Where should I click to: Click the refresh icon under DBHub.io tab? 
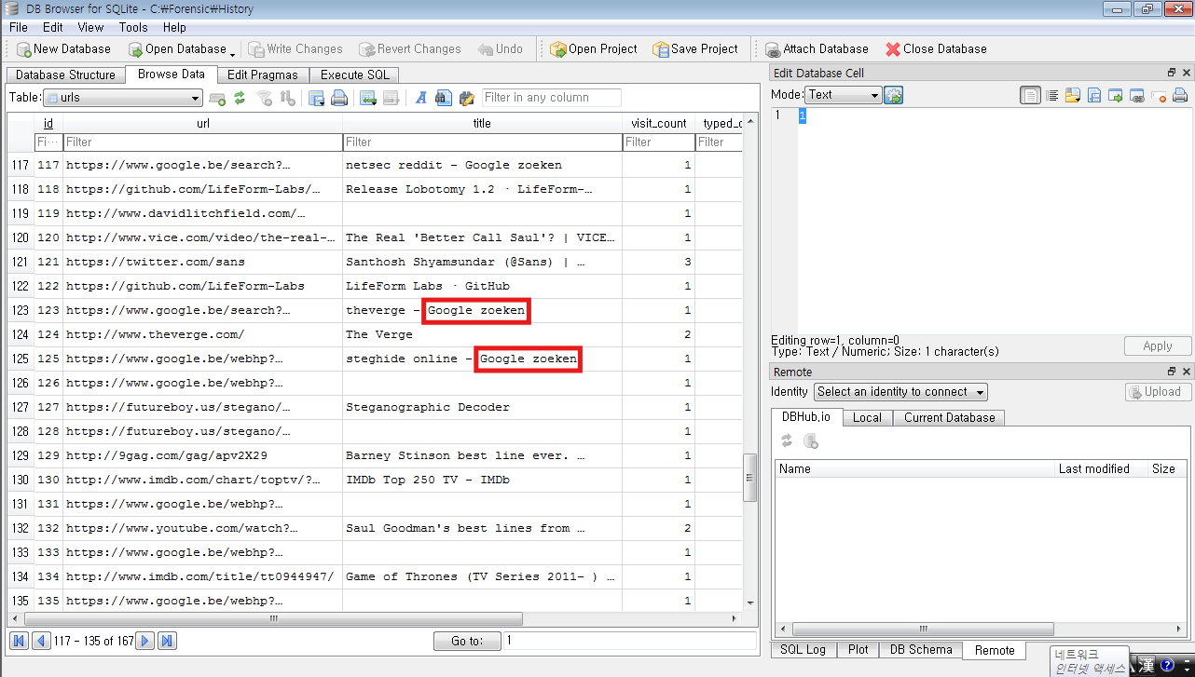(x=787, y=441)
